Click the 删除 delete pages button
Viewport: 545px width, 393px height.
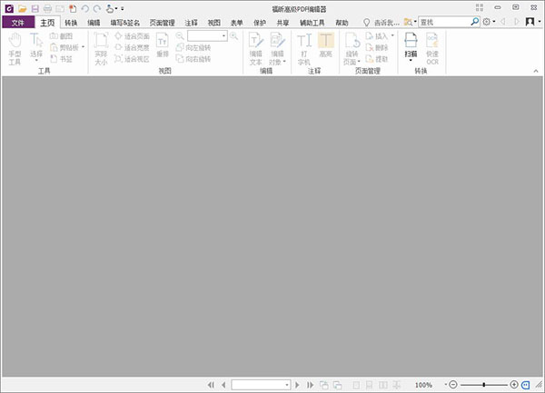(377, 47)
